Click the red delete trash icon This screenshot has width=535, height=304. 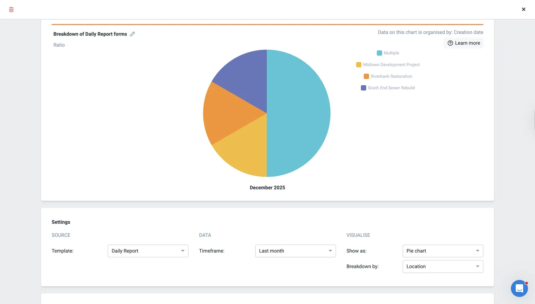11,10
